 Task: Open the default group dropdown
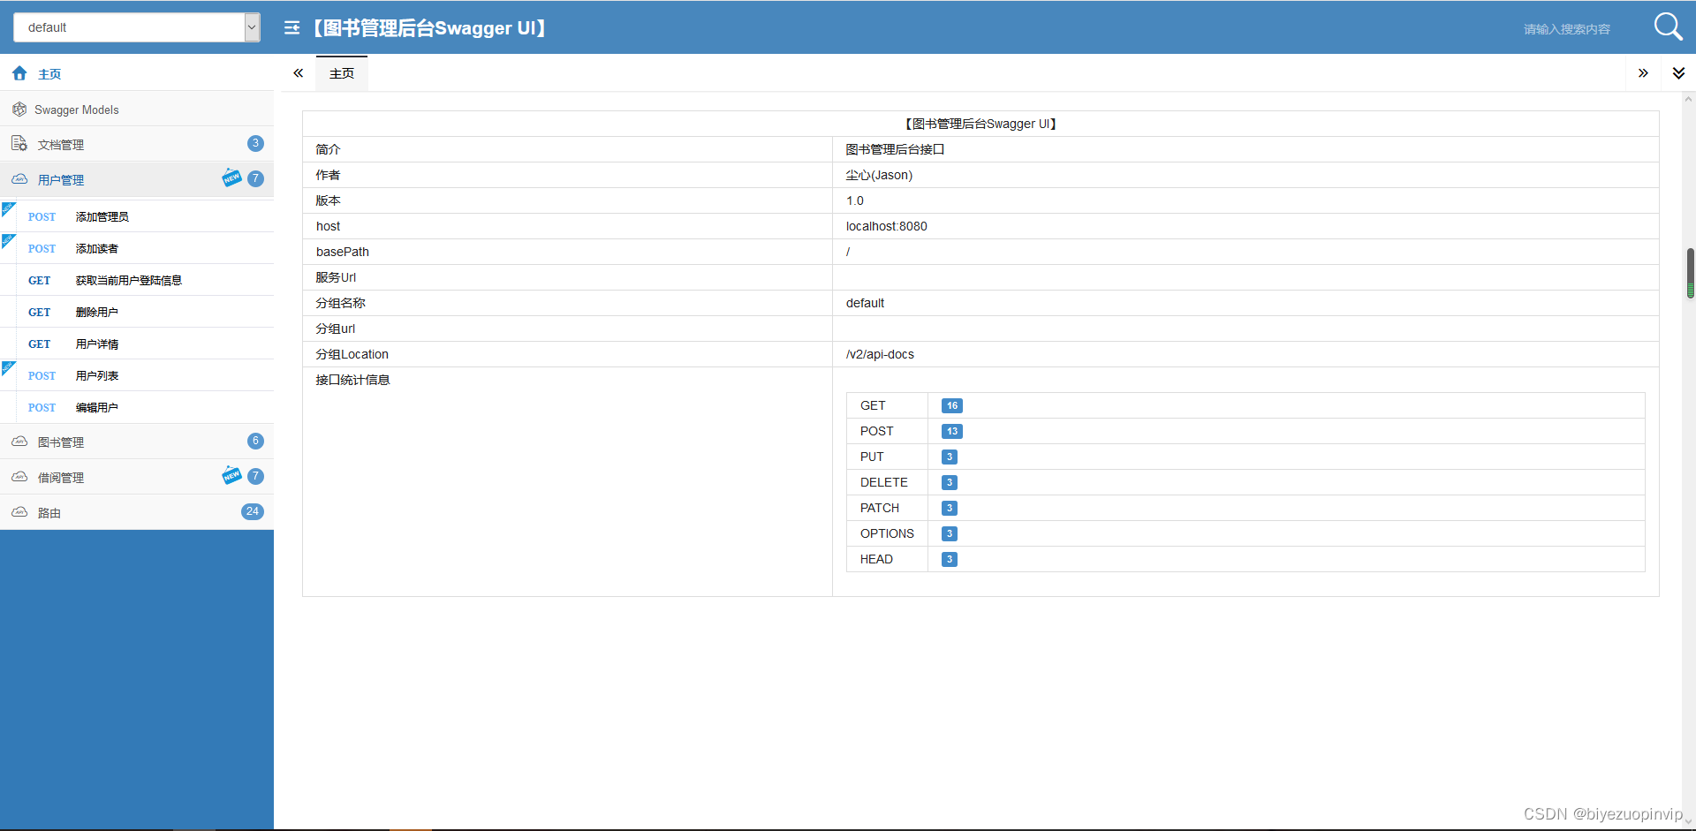(137, 27)
